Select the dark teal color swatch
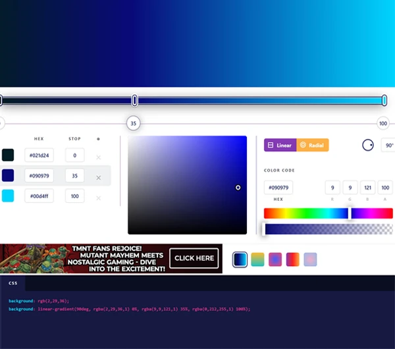The image size is (395, 349). (x=8, y=155)
